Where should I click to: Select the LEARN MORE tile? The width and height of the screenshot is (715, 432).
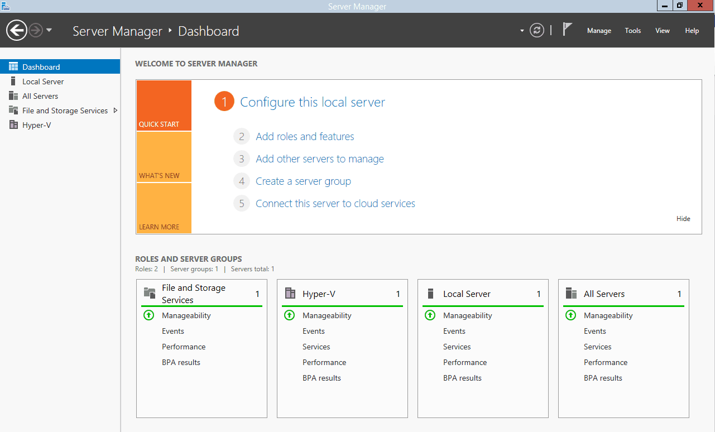[164, 208]
